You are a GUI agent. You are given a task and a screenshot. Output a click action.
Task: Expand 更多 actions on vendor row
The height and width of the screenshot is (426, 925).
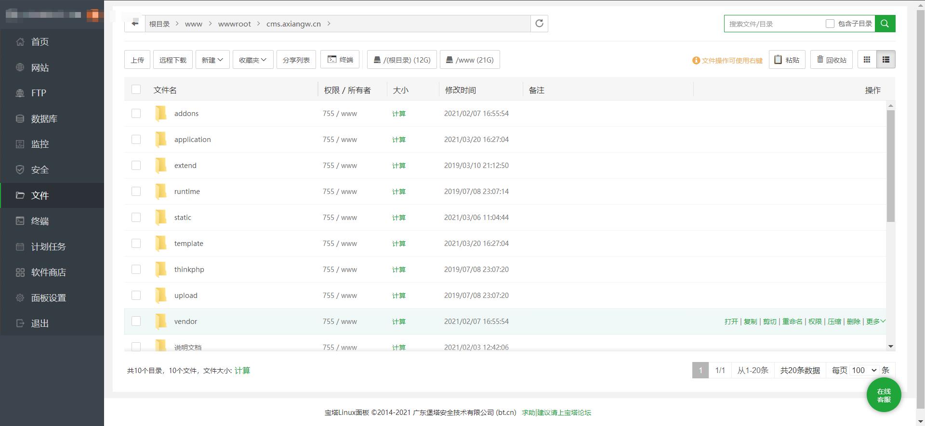click(x=876, y=322)
